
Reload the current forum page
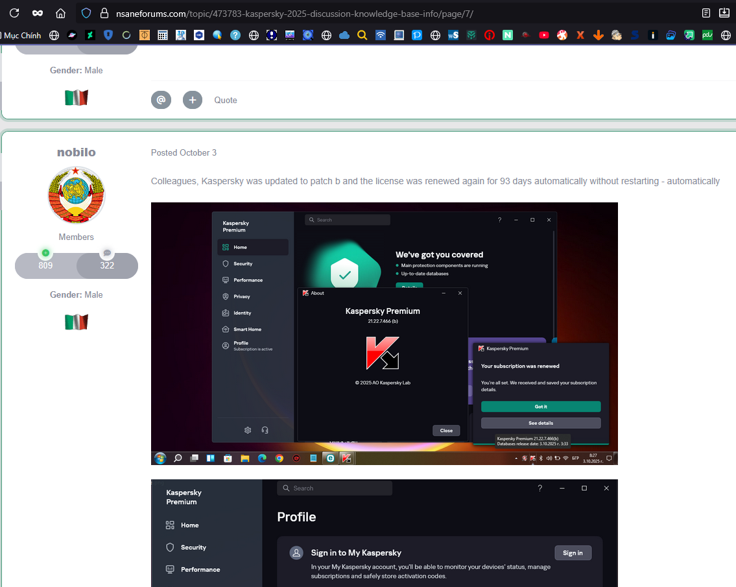(14, 13)
